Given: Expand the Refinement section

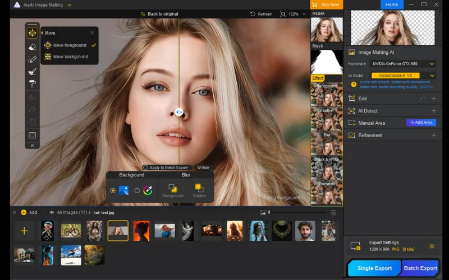Looking at the screenshot, I should coord(433,135).
